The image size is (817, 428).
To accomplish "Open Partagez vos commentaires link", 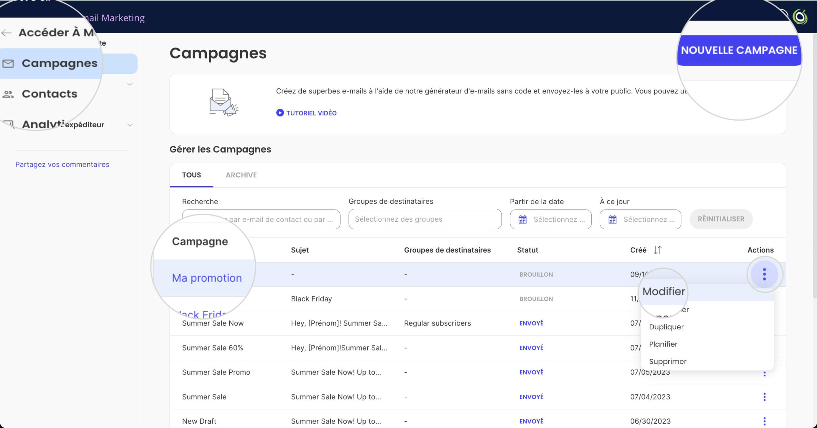I will click(x=62, y=164).
